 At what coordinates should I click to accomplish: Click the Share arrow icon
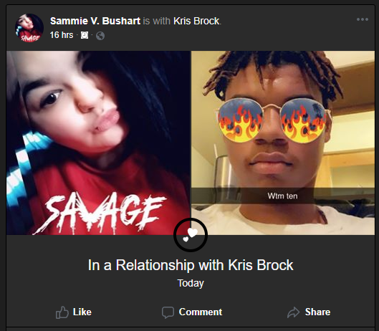coord(293,312)
